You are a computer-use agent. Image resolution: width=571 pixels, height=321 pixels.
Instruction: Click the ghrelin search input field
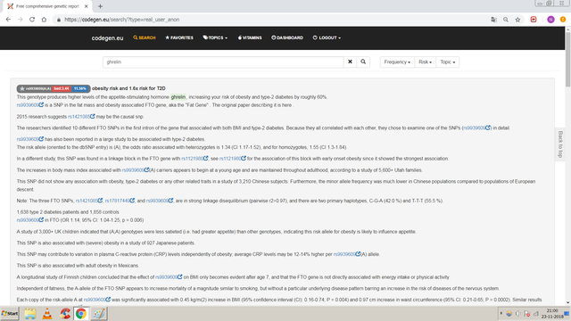point(223,62)
